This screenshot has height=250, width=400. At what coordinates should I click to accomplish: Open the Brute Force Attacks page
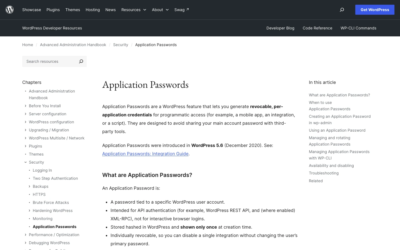(51, 202)
